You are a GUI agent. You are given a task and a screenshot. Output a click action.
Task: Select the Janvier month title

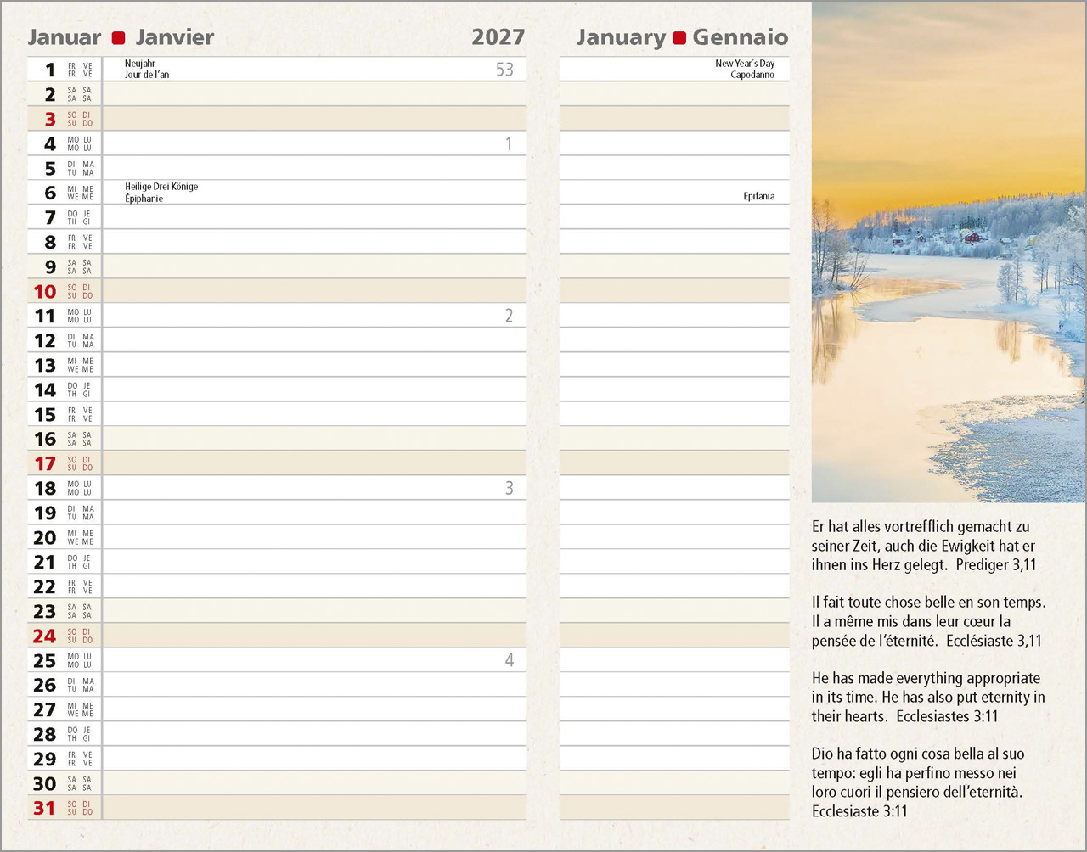(x=175, y=37)
